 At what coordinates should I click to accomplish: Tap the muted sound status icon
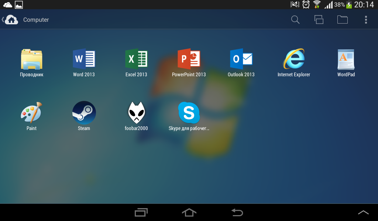pyautogui.click(x=295, y=4)
